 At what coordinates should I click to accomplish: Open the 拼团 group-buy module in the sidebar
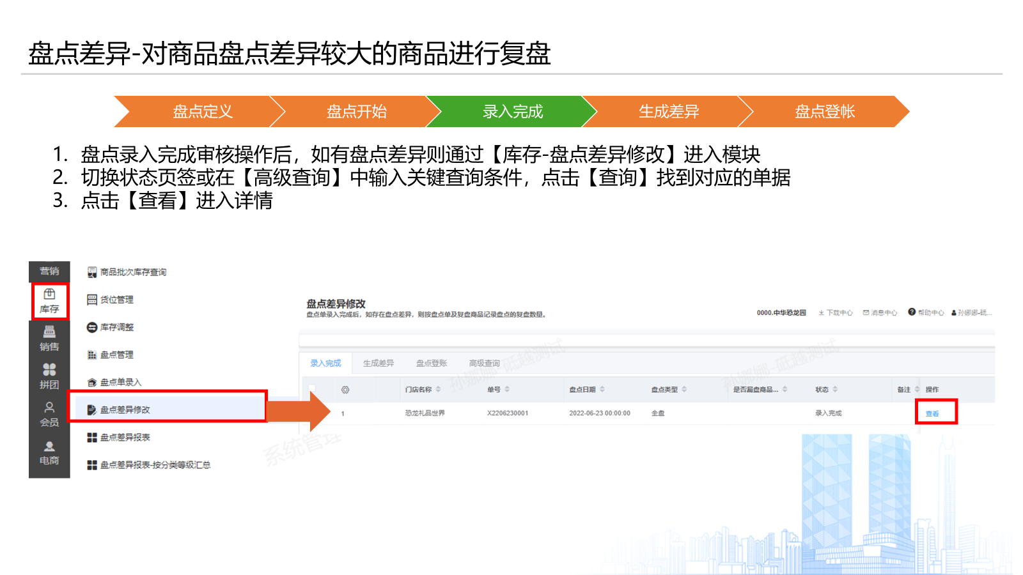coord(49,376)
